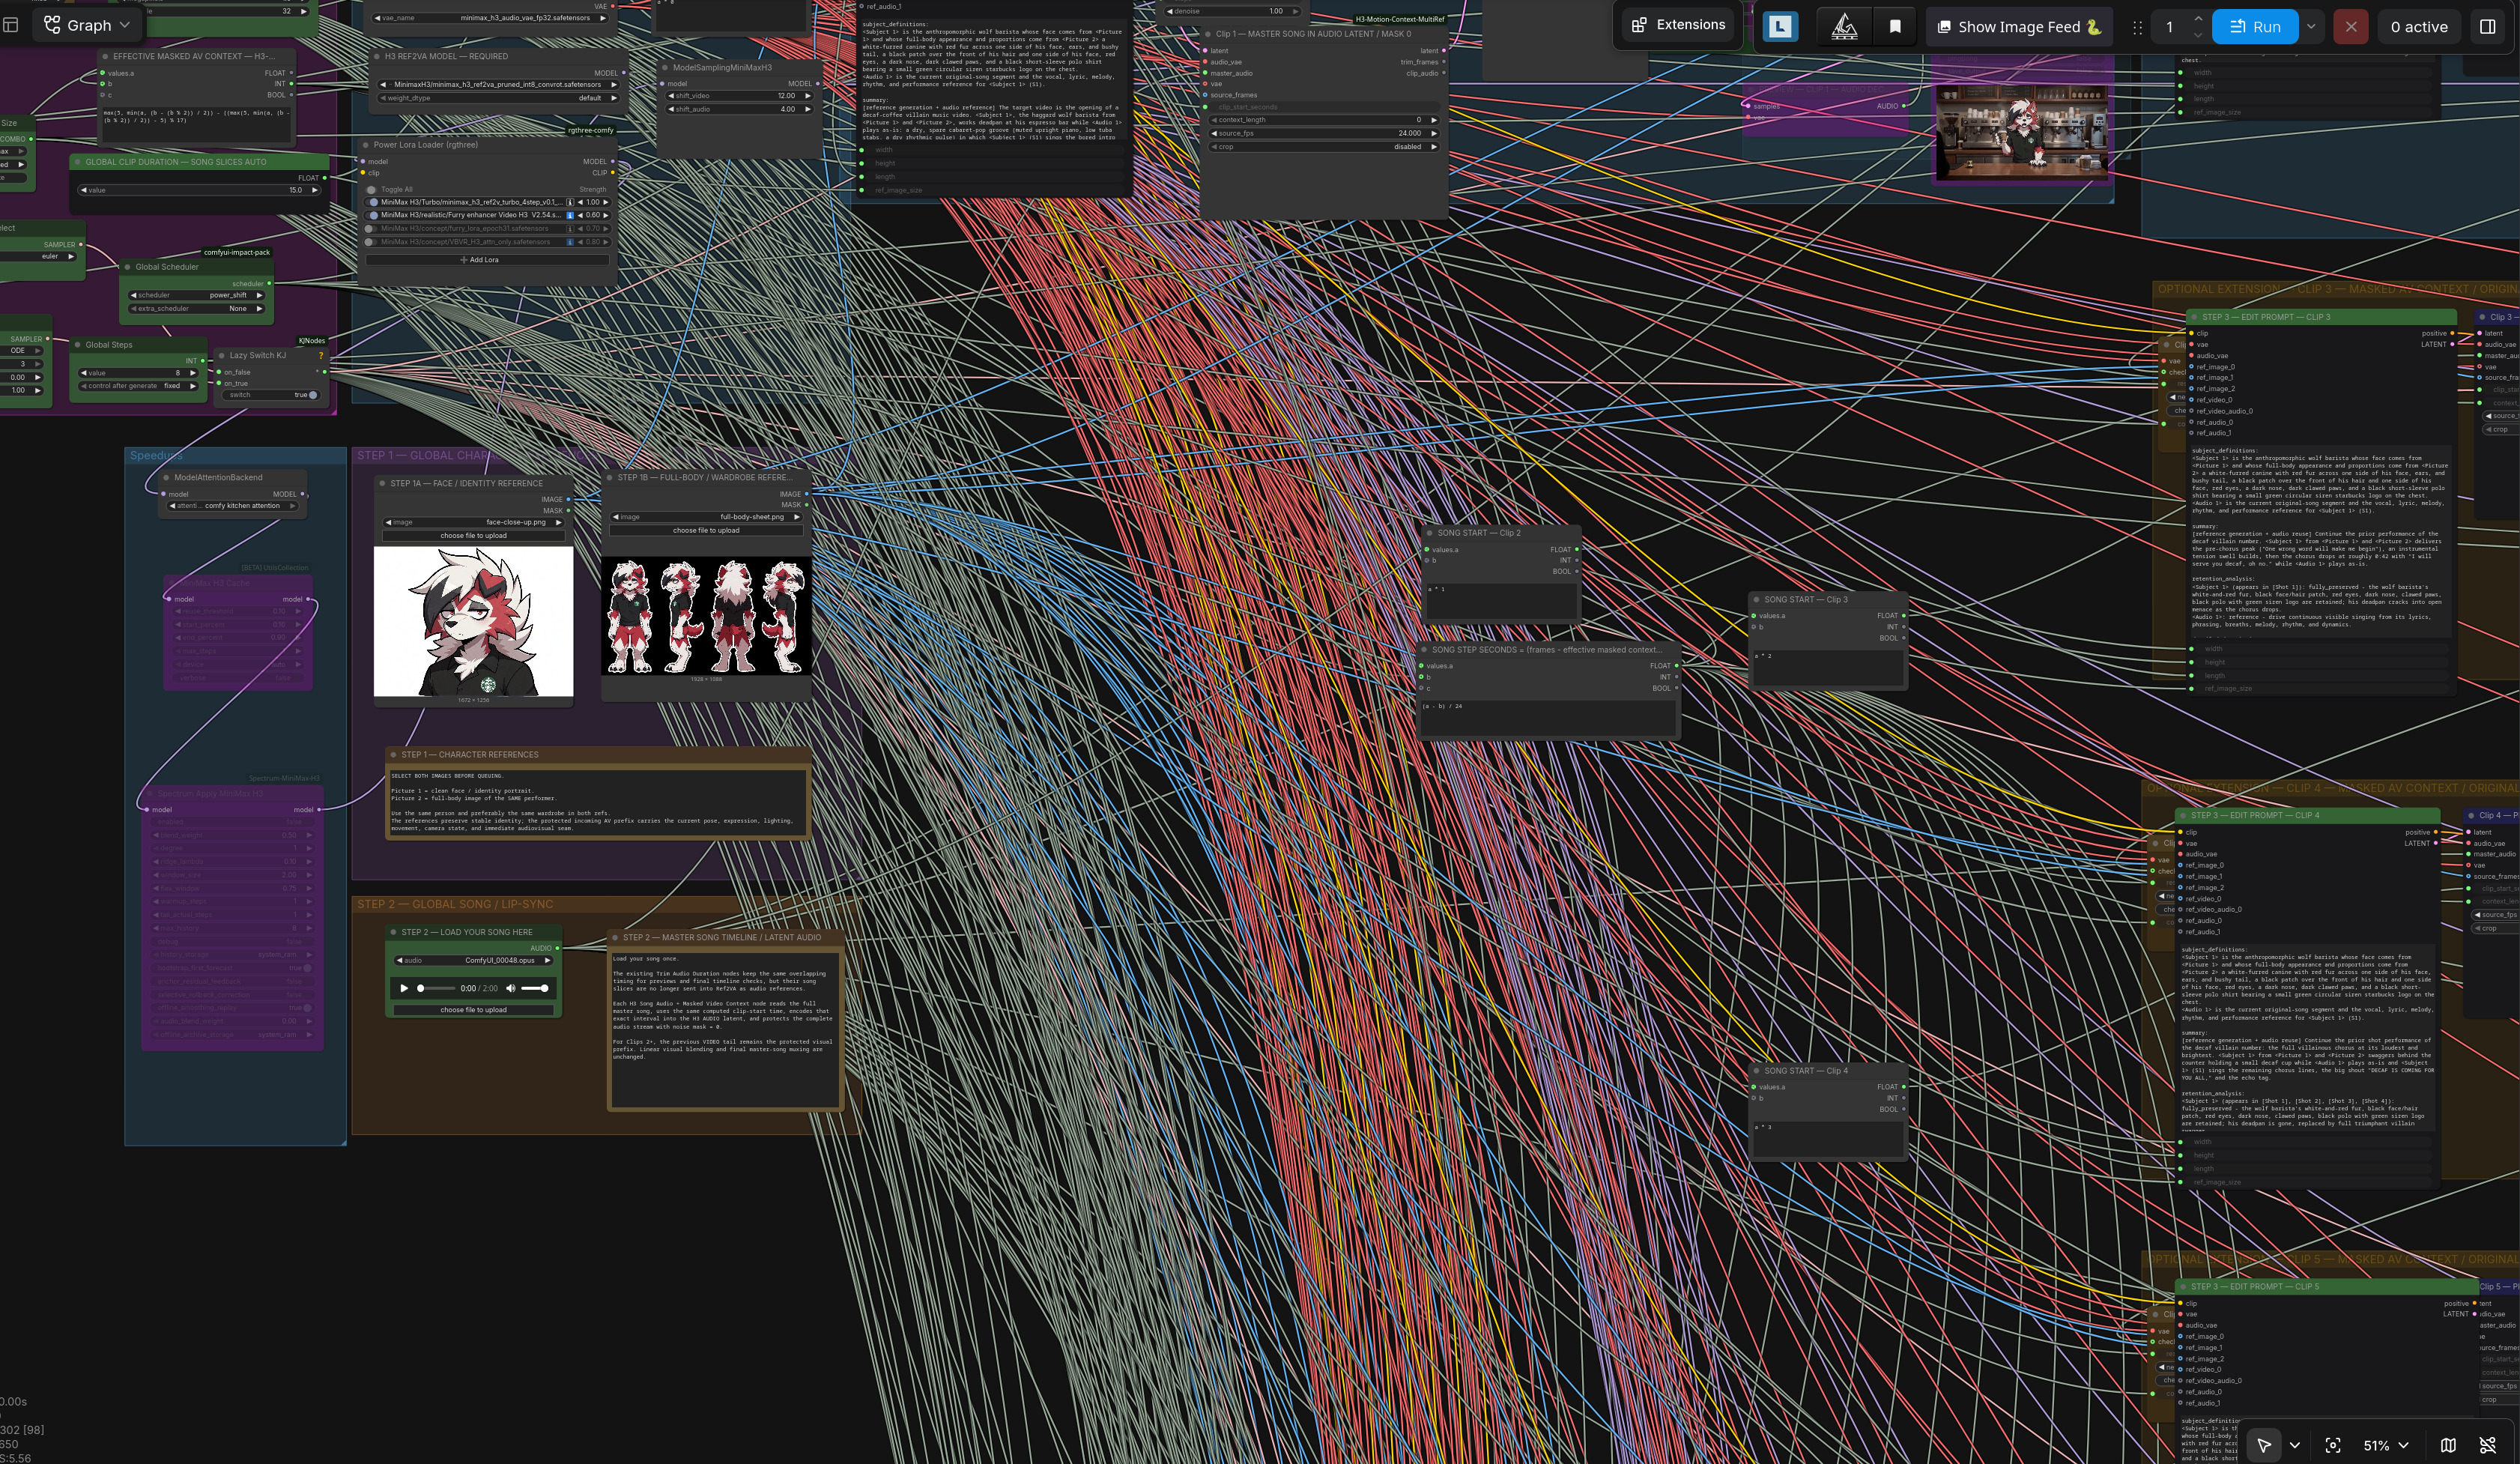Select the face-close-up.png image combo
The height and width of the screenshot is (1464, 2520).
(x=474, y=522)
